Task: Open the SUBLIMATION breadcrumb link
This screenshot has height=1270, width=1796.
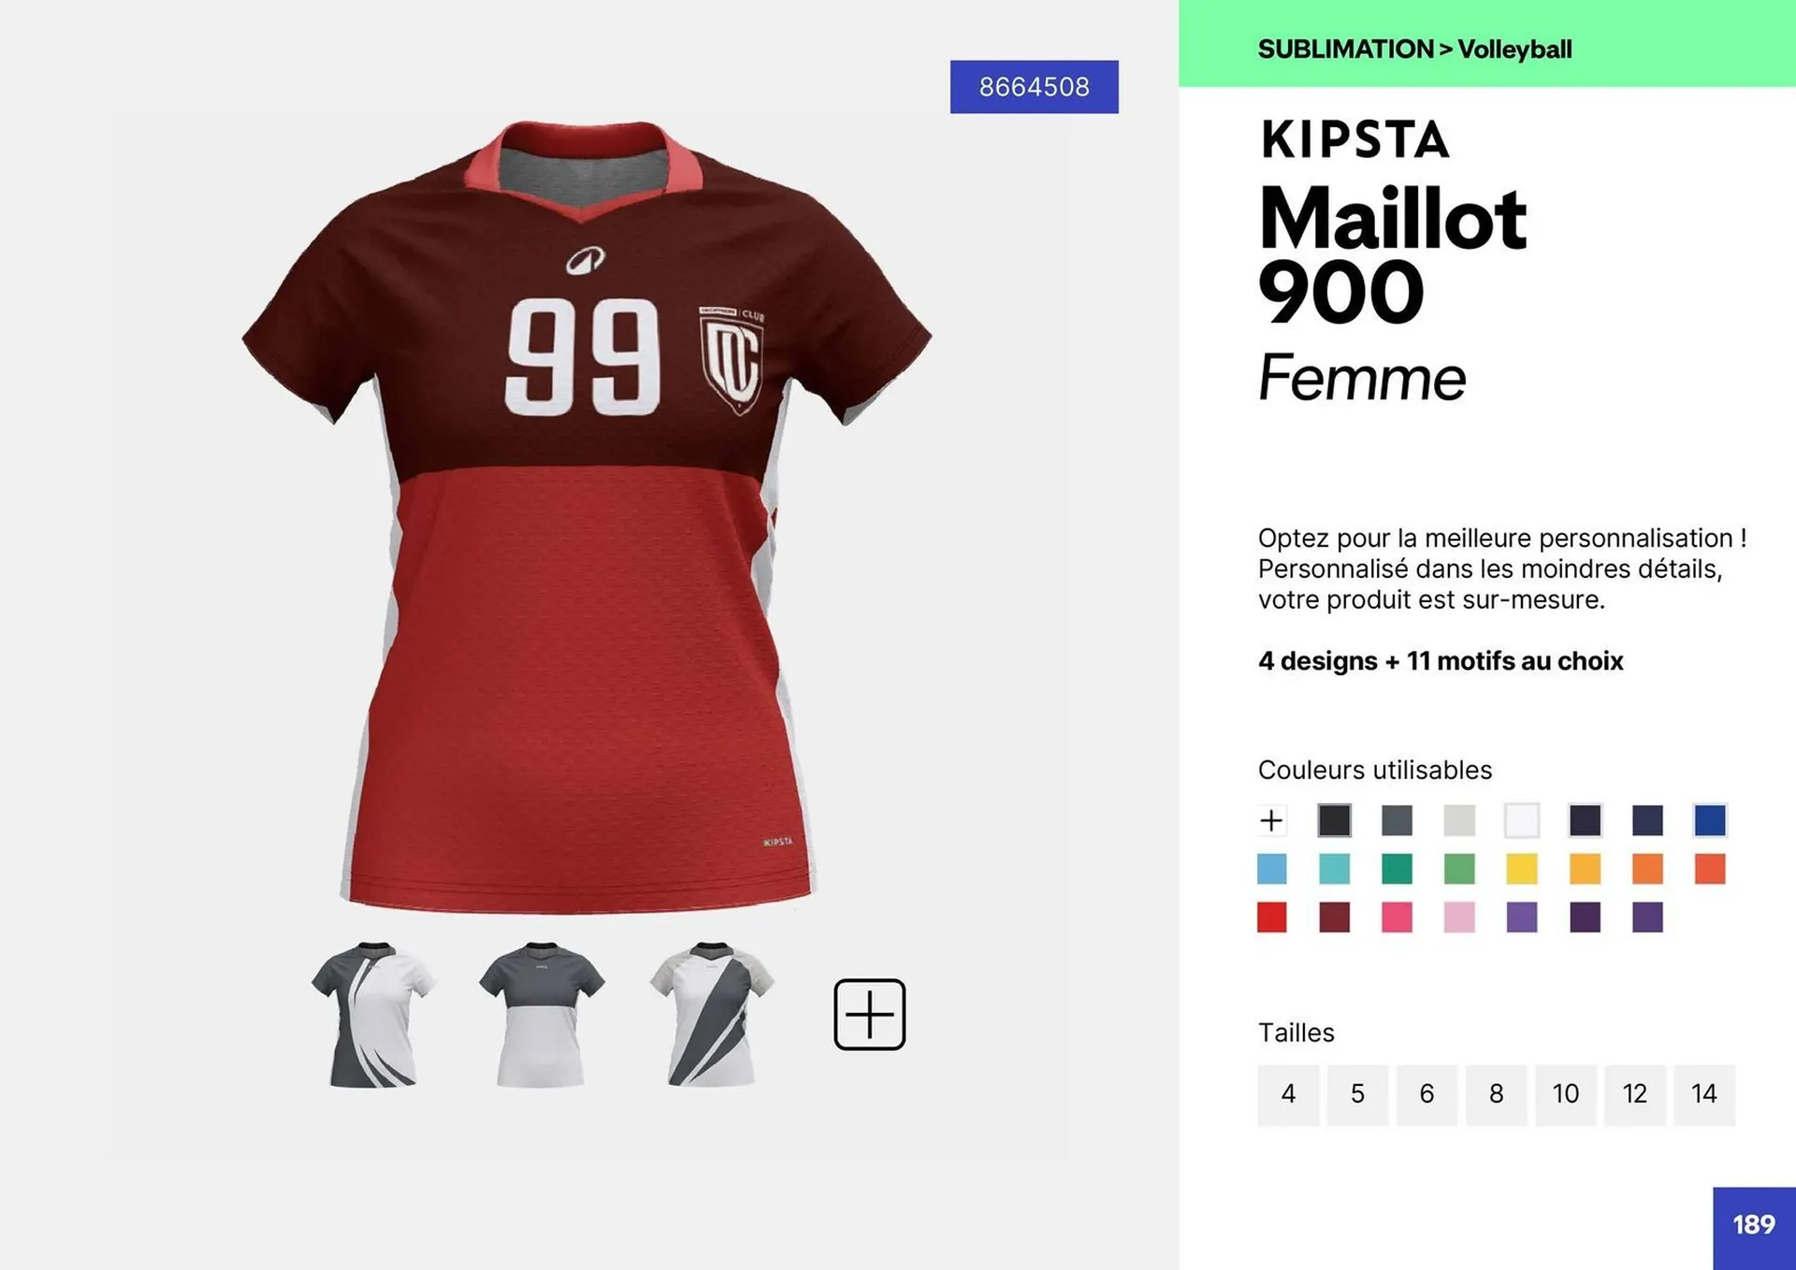Action: click(x=1345, y=49)
